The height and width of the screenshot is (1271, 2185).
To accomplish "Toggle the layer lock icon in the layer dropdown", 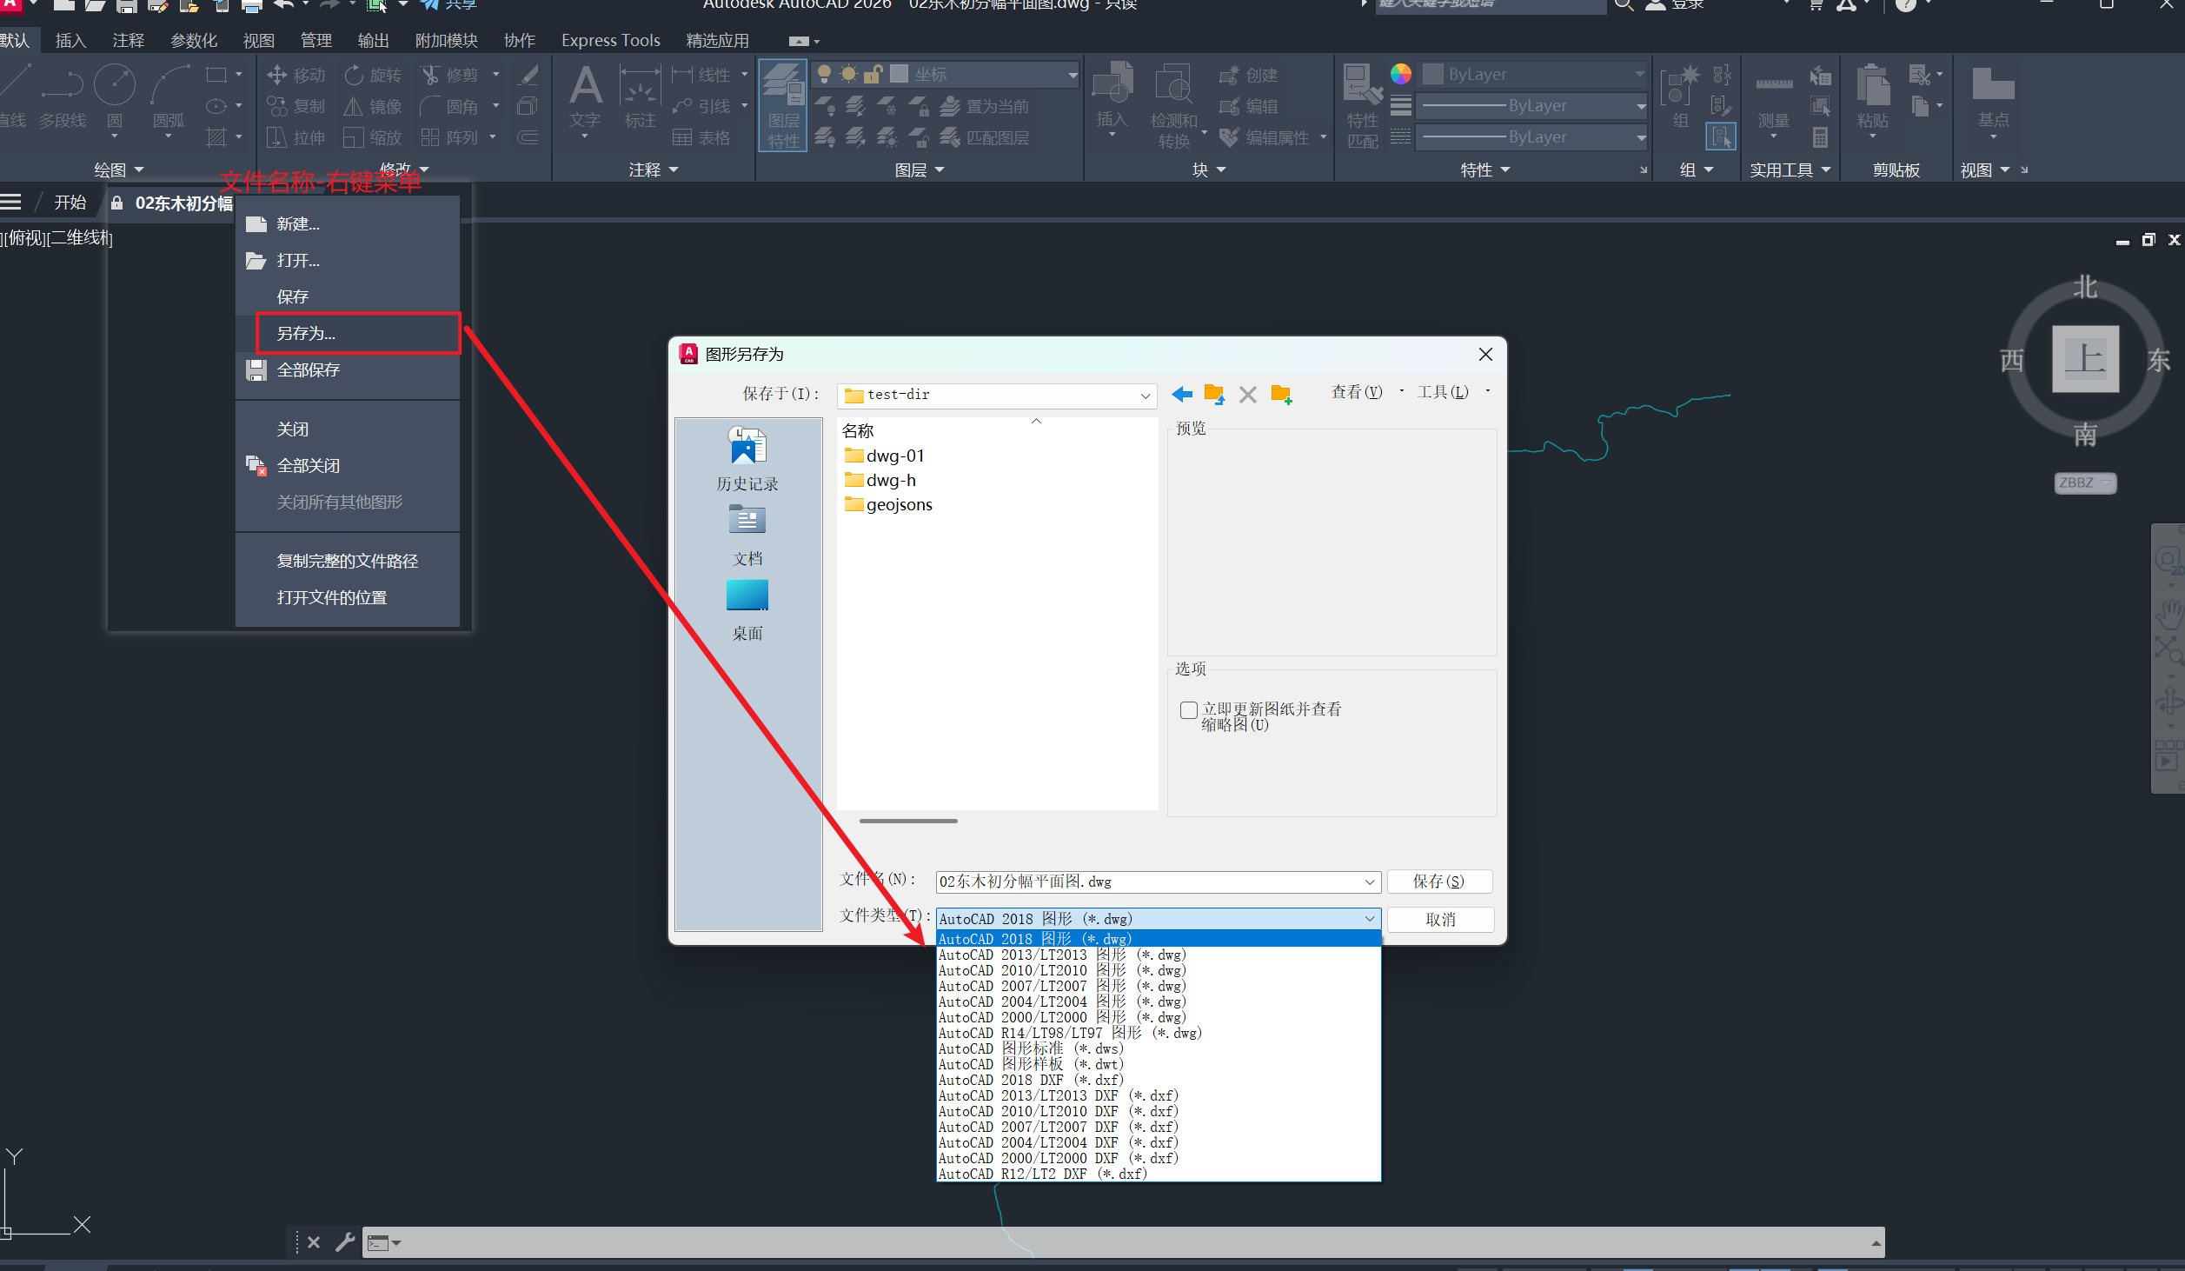I will click(x=874, y=75).
